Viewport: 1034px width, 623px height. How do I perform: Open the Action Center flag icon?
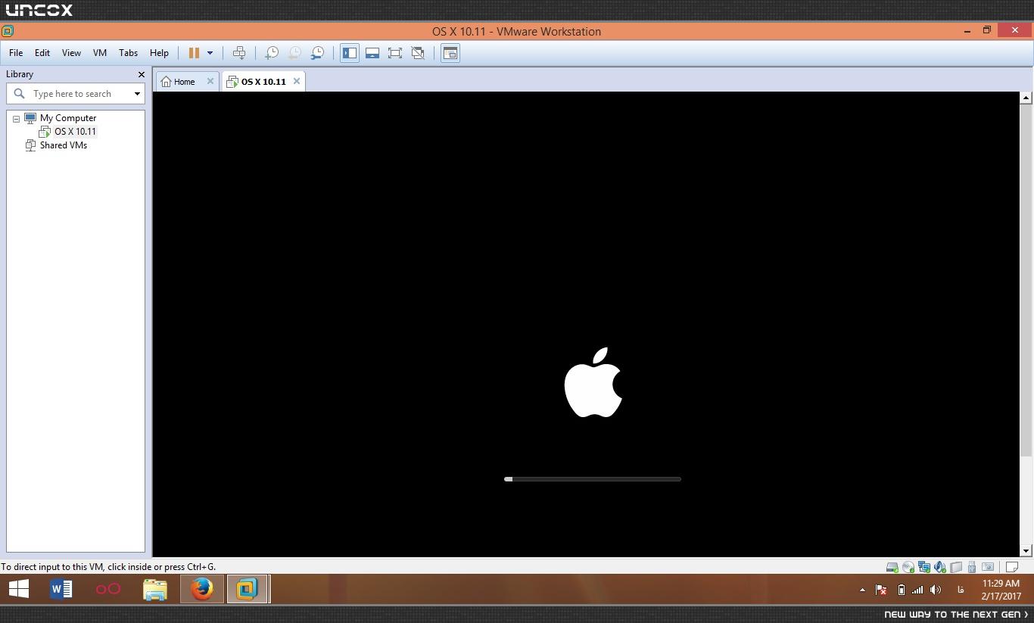coord(881,590)
